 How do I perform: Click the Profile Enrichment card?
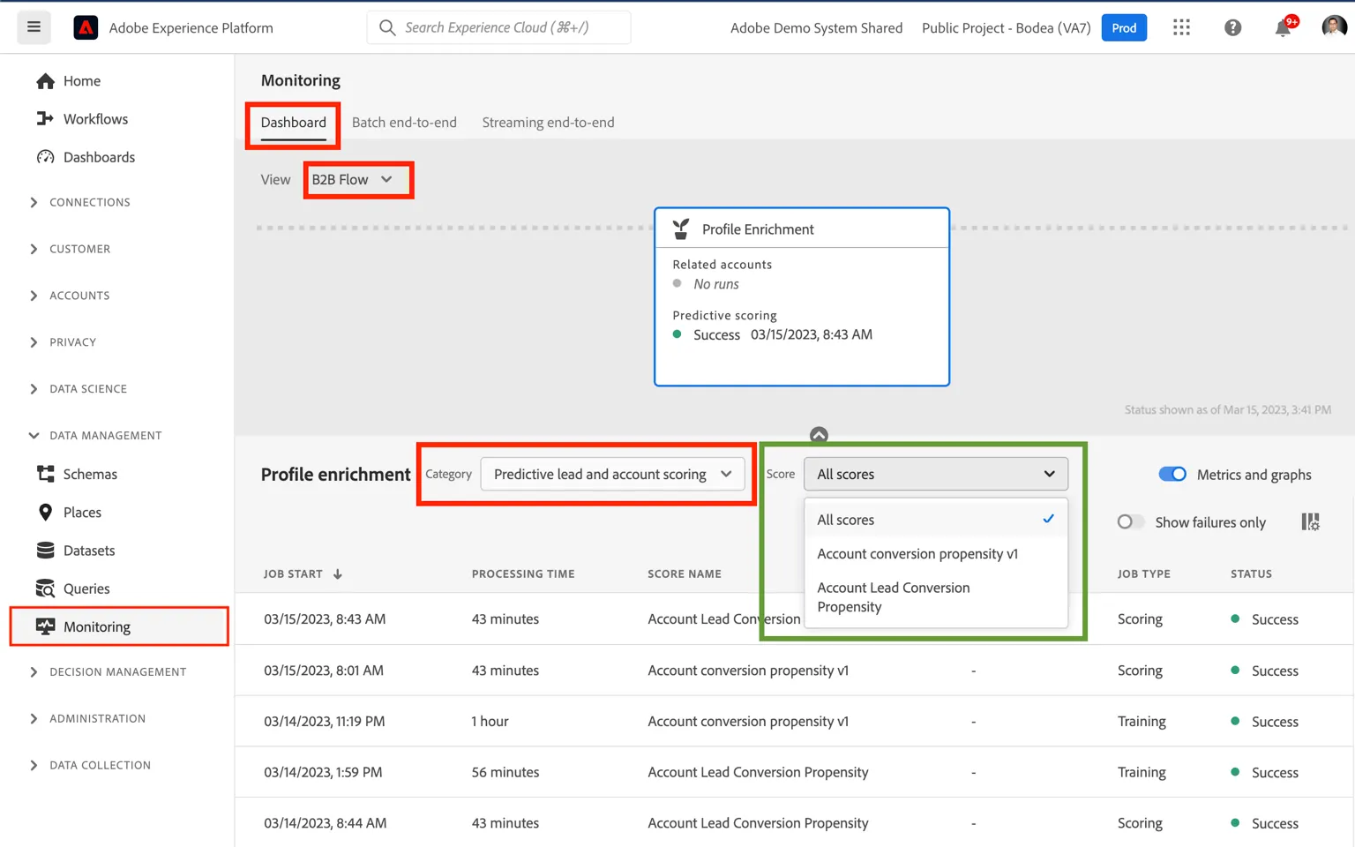click(x=802, y=296)
